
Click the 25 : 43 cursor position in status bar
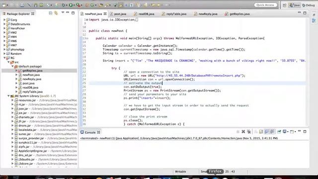point(230,172)
